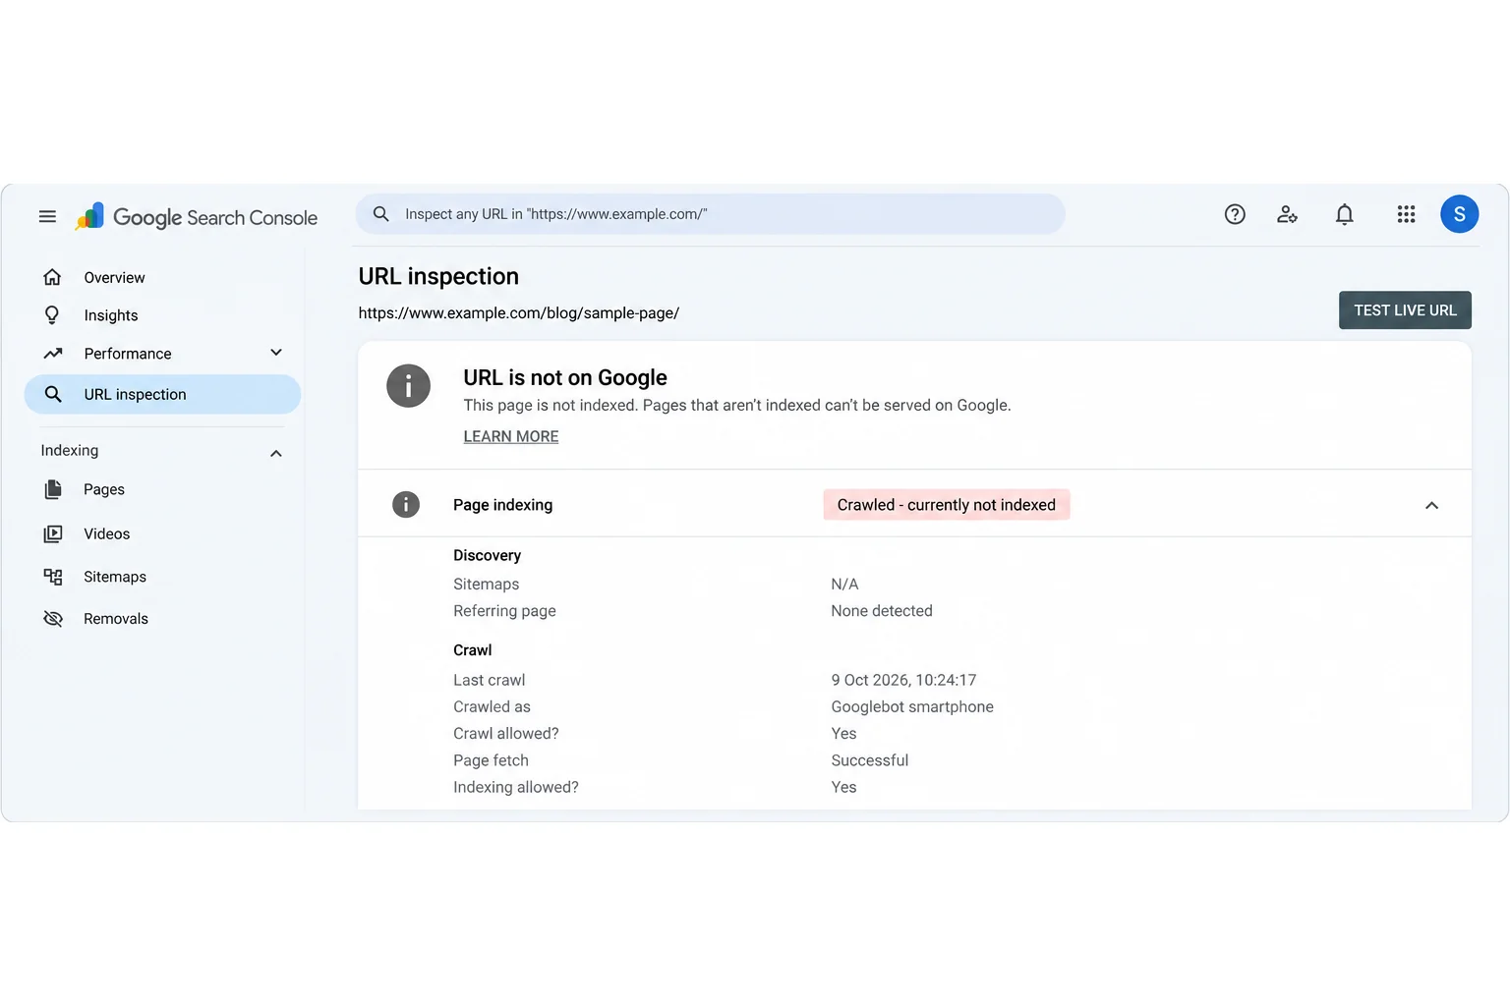The height and width of the screenshot is (1006, 1510).
Task: Click the Page indexing row label
Action: pyautogui.click(x=502, y=505)
